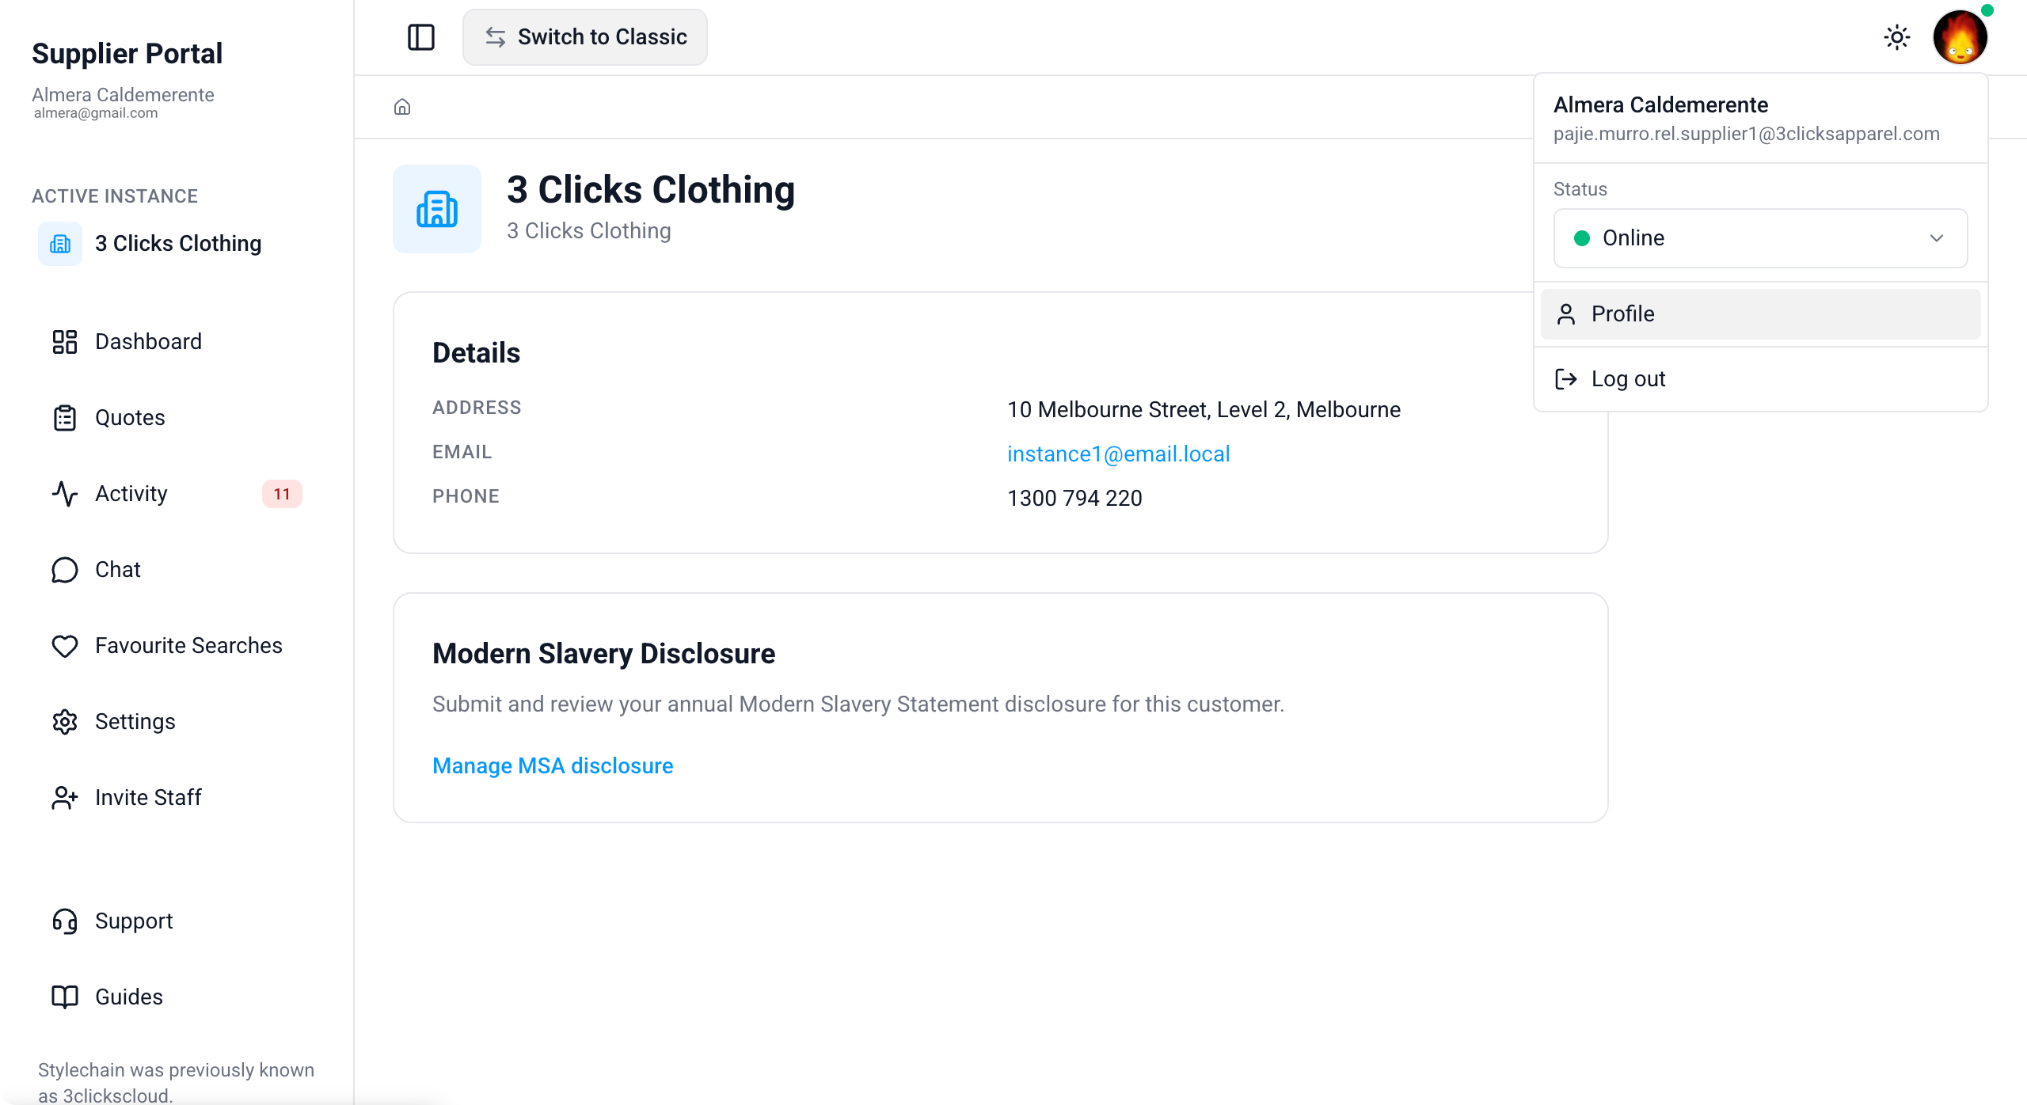Click the Invite Staff user-plus icon

point(65,798)
